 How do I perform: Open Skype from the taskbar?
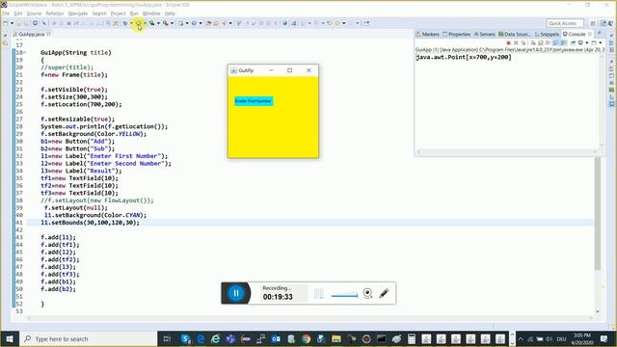pyautogui.click(x=186, y=338)
